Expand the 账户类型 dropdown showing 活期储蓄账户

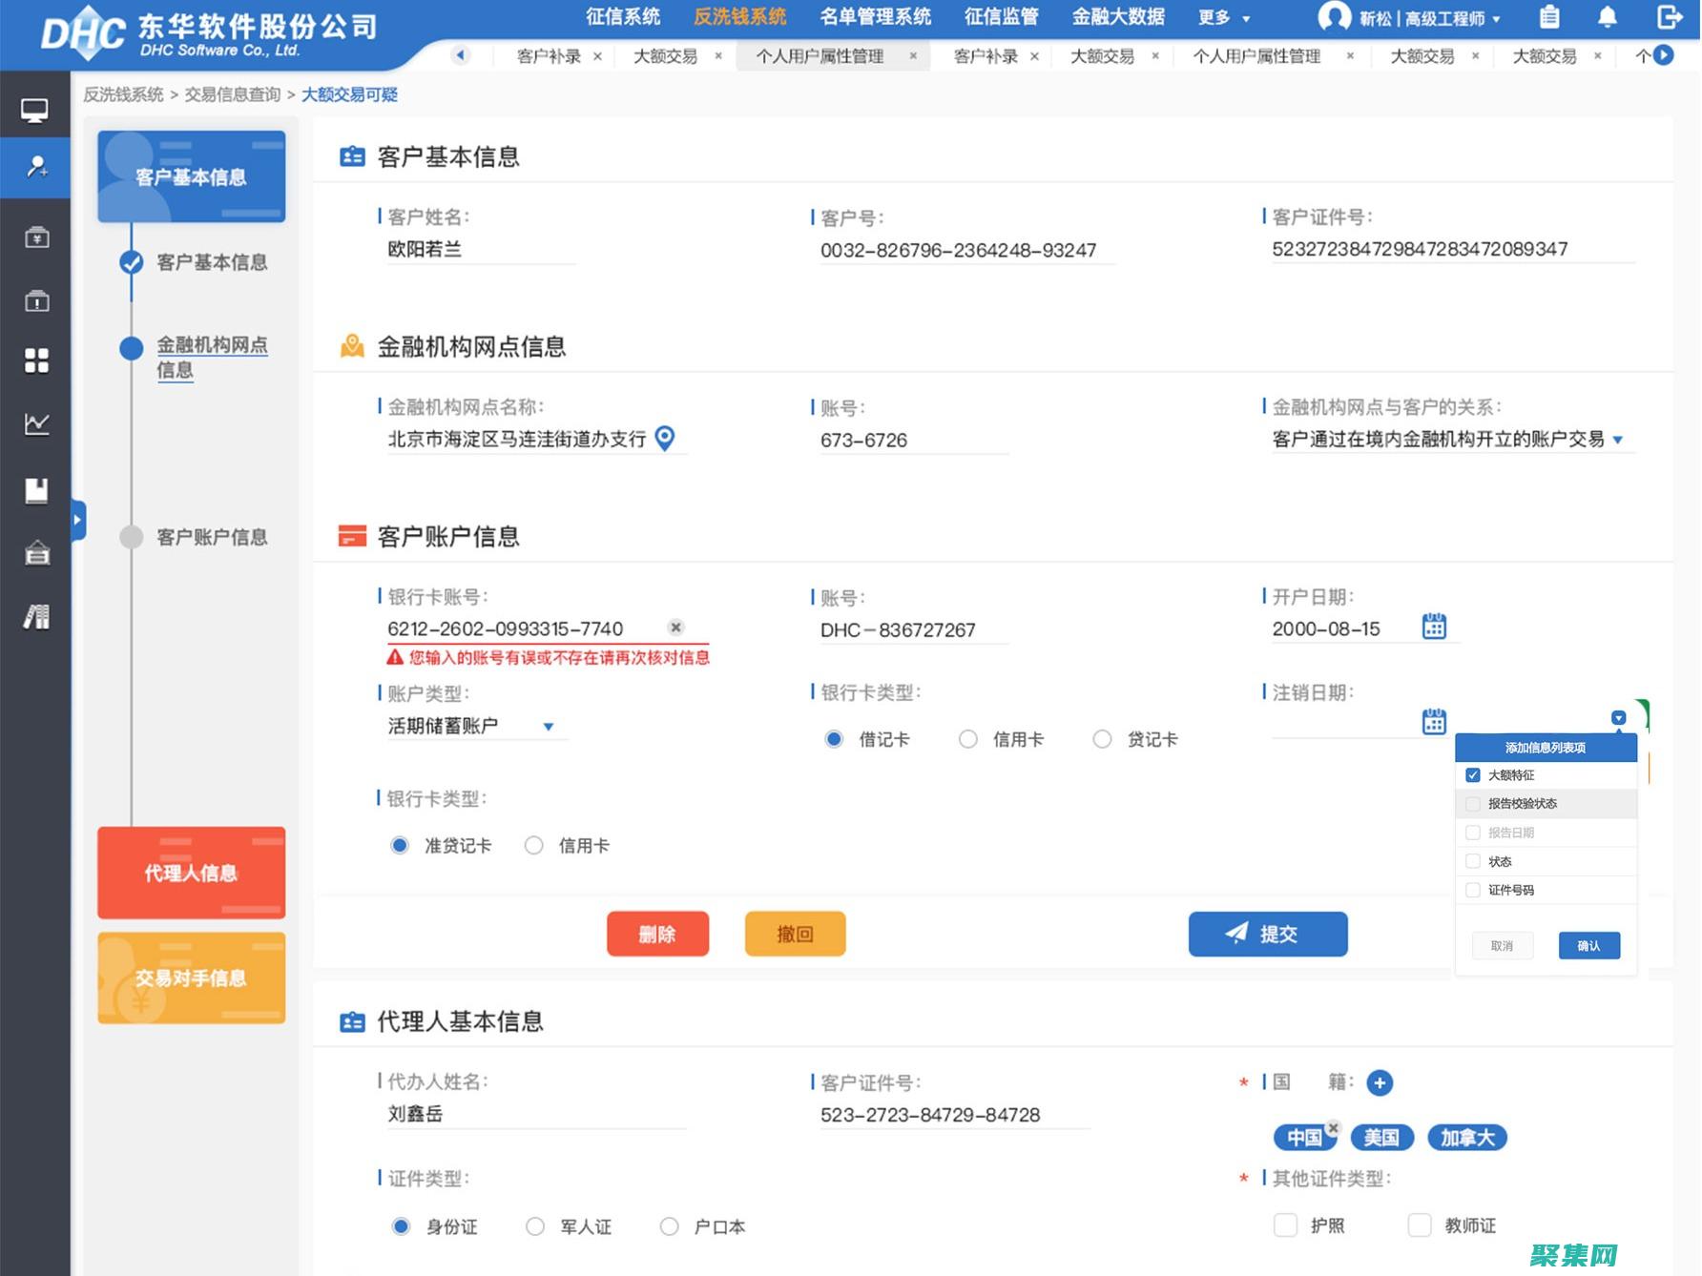pos(549,726)
